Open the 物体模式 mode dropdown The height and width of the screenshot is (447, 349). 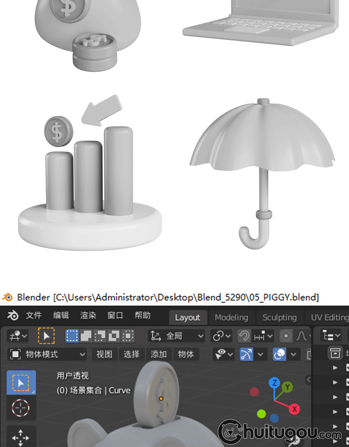[47, 354]
